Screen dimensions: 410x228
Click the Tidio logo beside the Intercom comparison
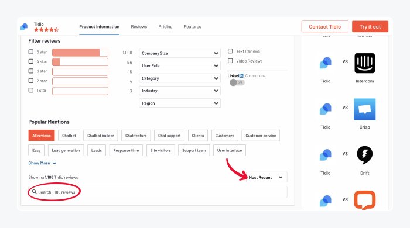[x=325, y=63]
